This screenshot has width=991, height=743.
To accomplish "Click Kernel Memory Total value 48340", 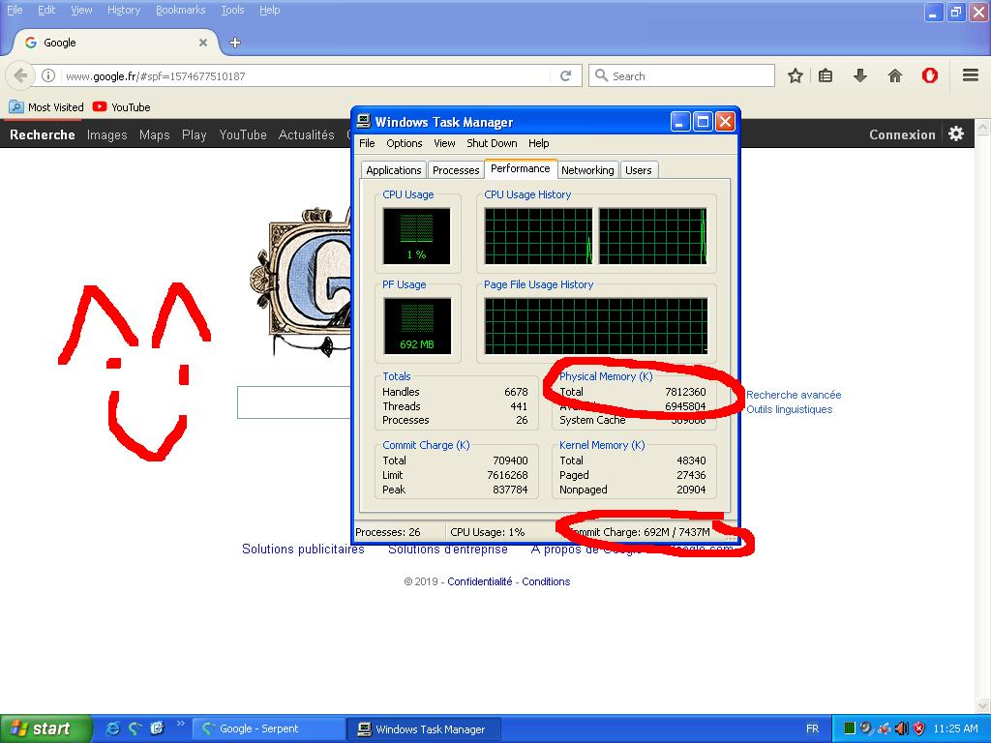I will (691, 461).
